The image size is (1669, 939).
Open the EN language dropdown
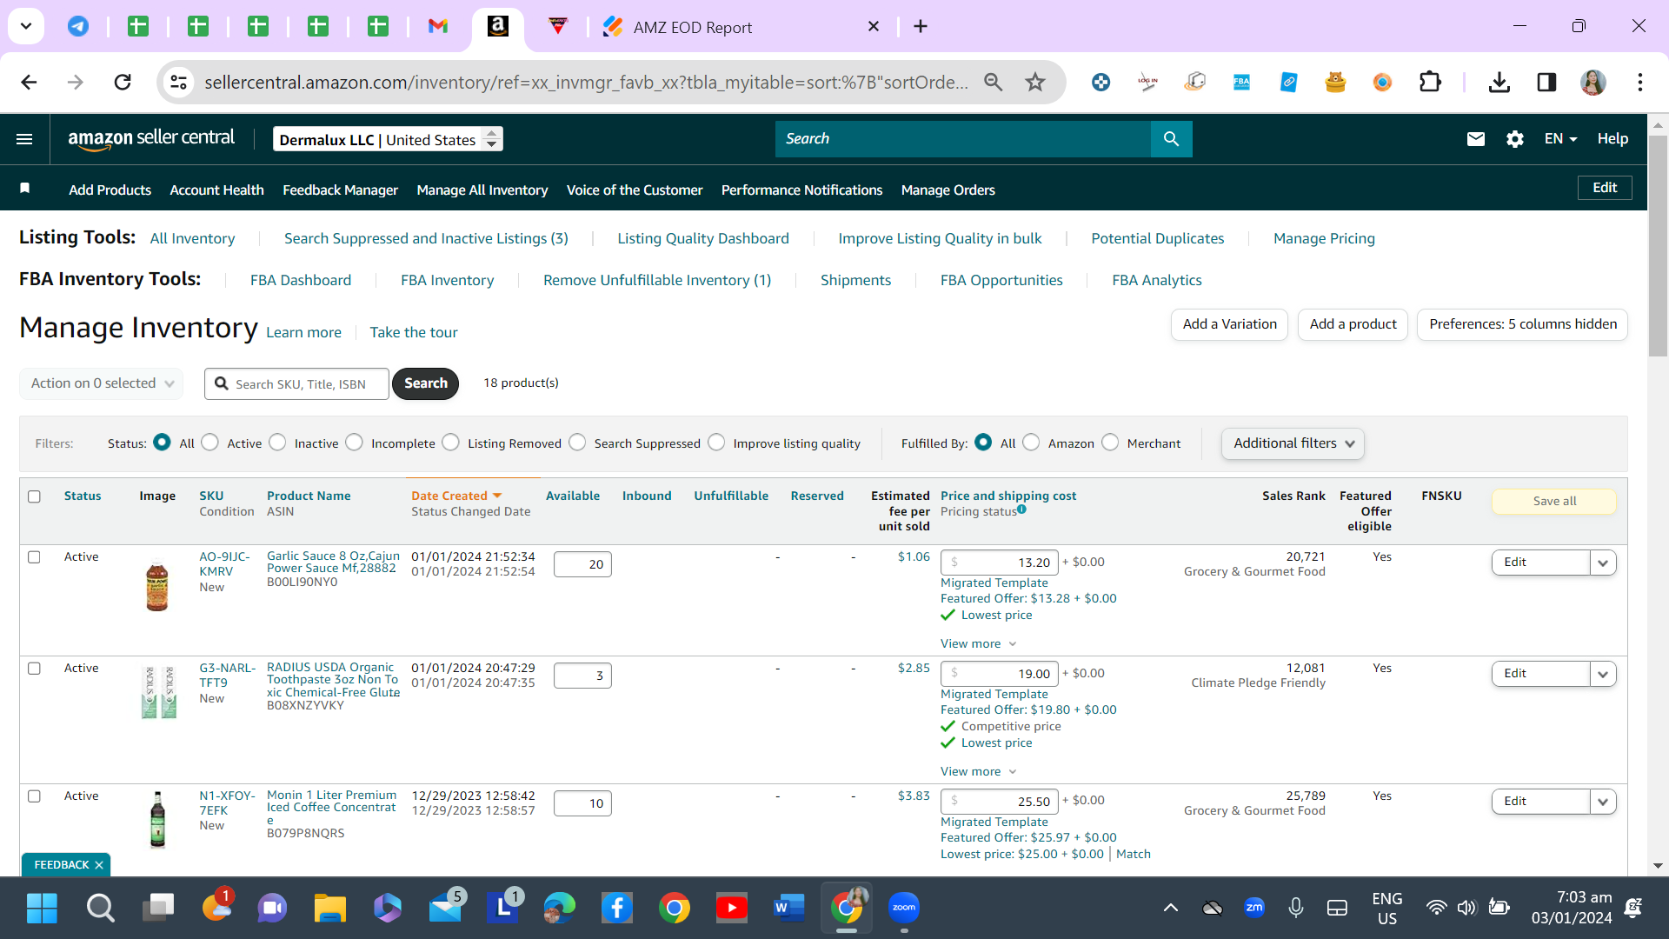(1560, 139)
